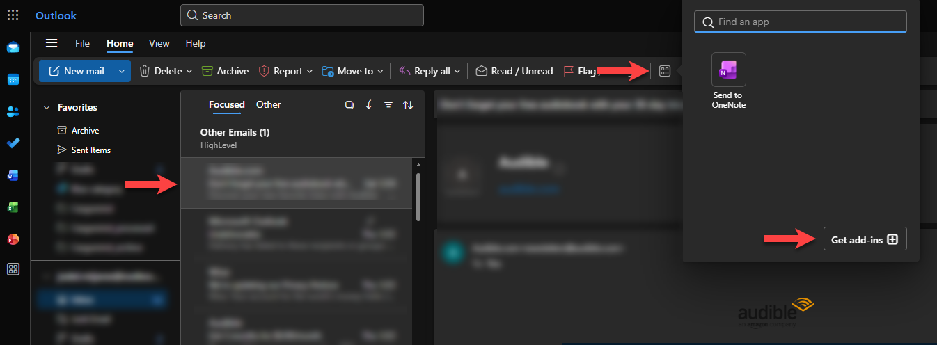The width and height of the screenshot is (937, 345).
Task: Open the File menu
Action: (82, 43)
